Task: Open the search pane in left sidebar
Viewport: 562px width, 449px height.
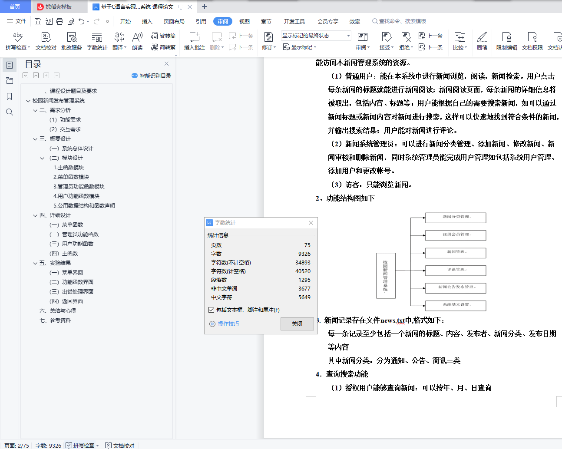Action: pos(9,112)
